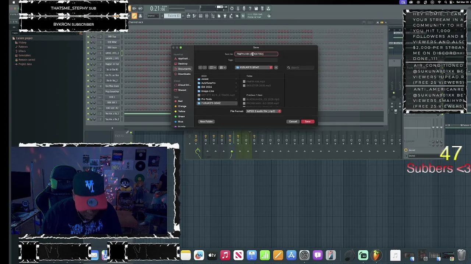Open iCloud Drive in the sidebar

(x=183, y=85)
